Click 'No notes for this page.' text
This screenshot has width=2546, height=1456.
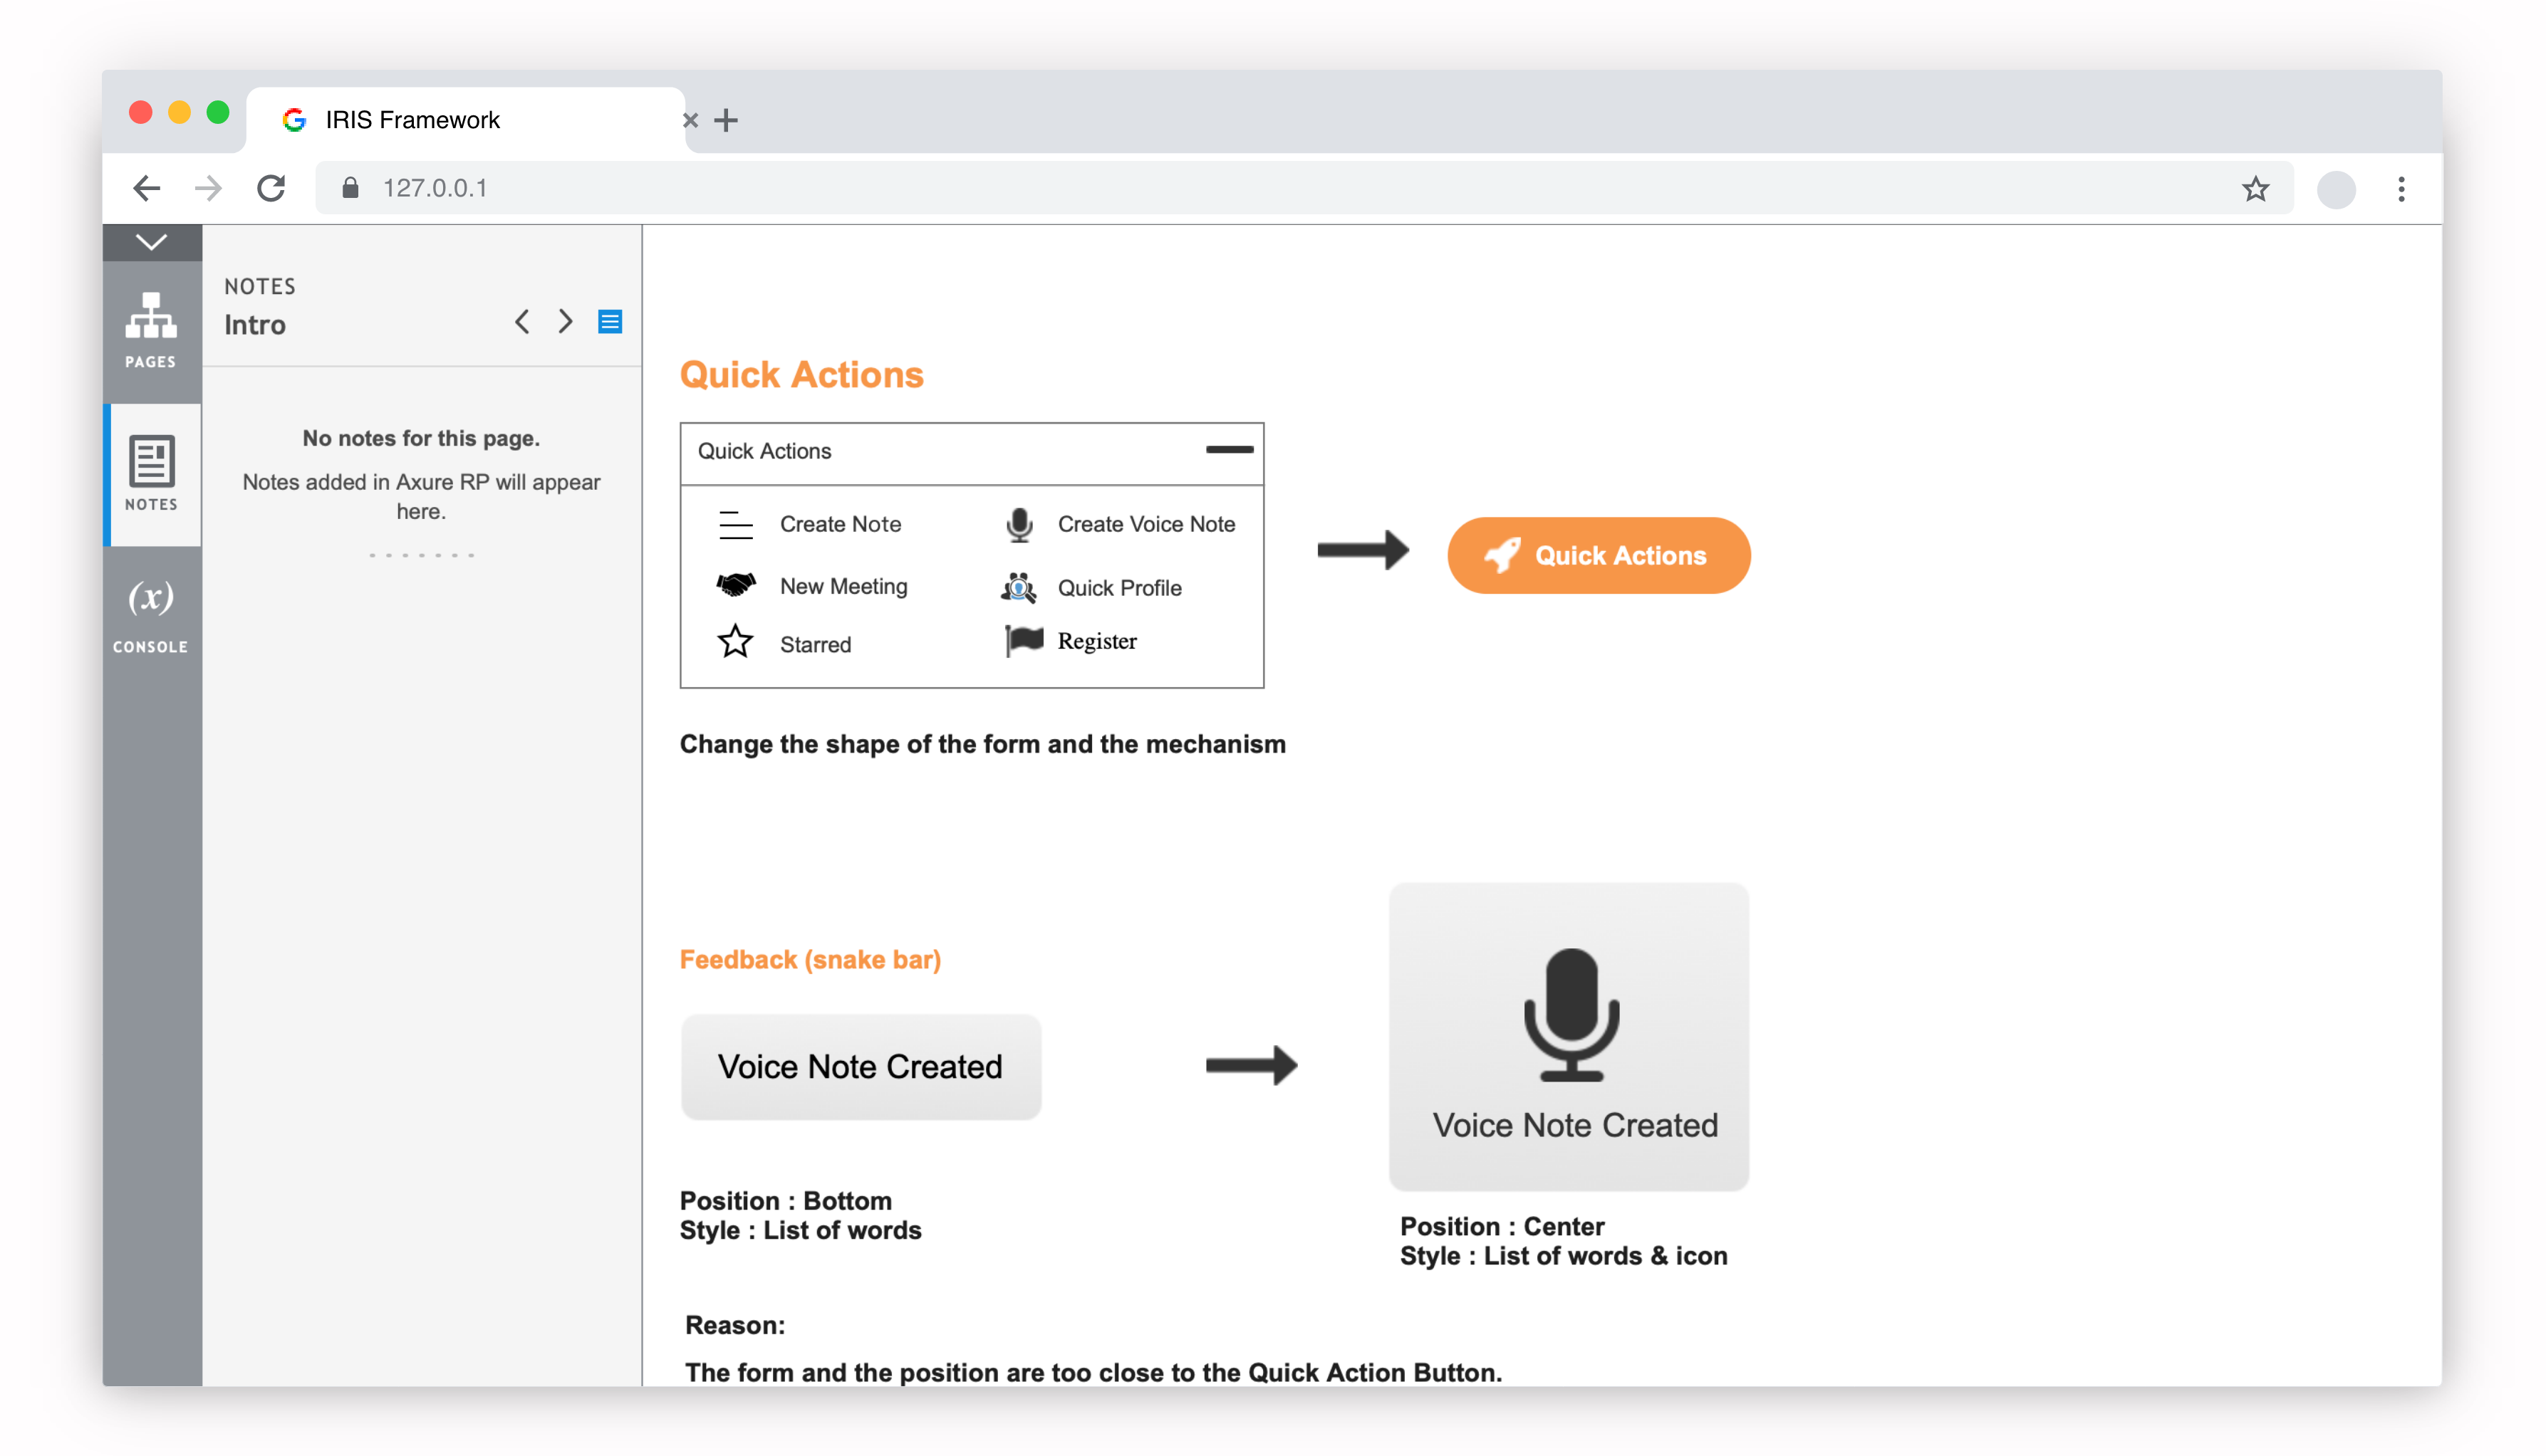pos(421,438)
